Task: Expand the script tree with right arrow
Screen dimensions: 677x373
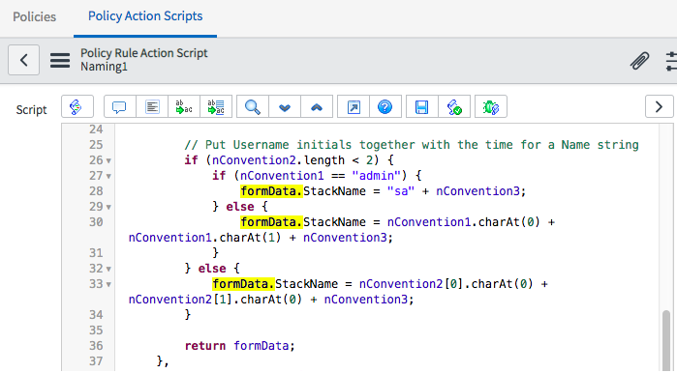Action: click(660, 106)
